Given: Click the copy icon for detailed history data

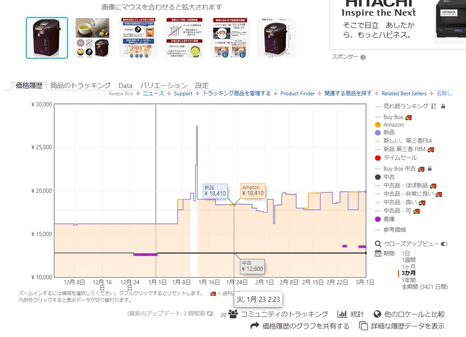Looking at the screenshot, I should 363,326.
